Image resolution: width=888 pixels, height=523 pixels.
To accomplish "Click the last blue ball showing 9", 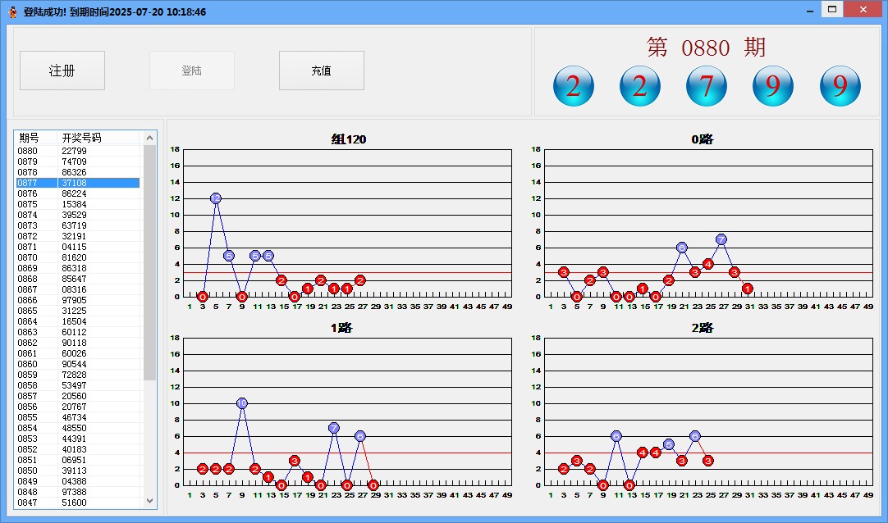I will (840, 86).
